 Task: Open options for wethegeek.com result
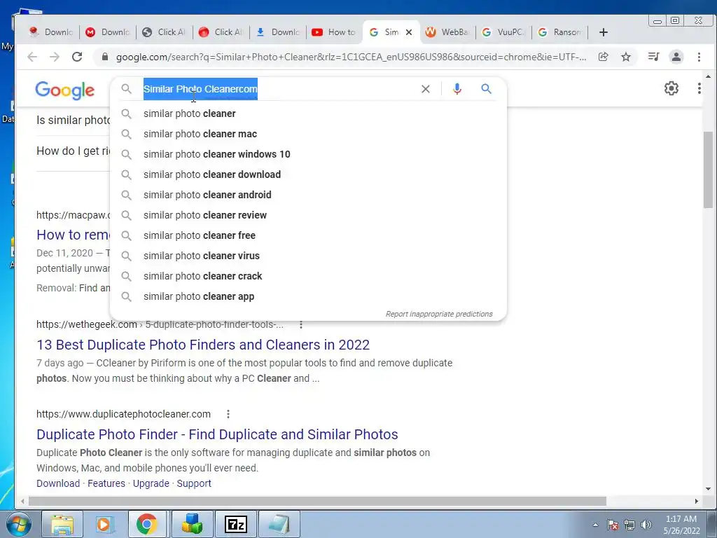point(301,324)
